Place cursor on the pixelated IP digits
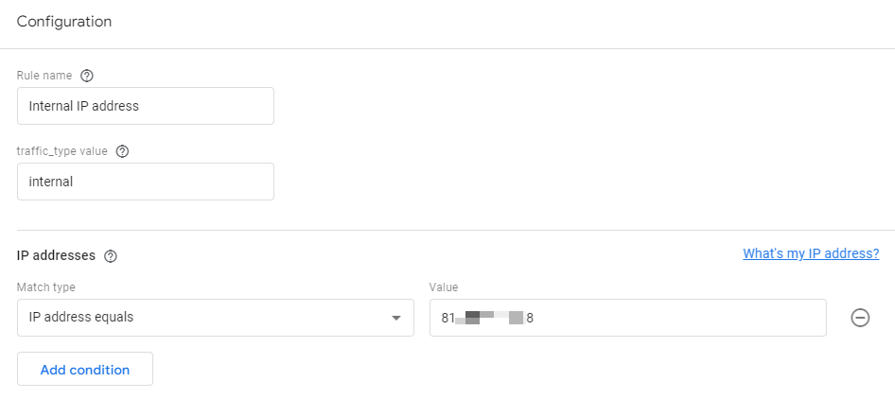This screenshot has height=400, width=895. pyautogui.click(x=489, y=318)
